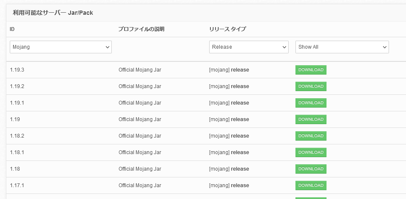Click Official Mojang Jar in 1.19.2 row
This screenshot has height=199, width=406.
coord(140,86)
